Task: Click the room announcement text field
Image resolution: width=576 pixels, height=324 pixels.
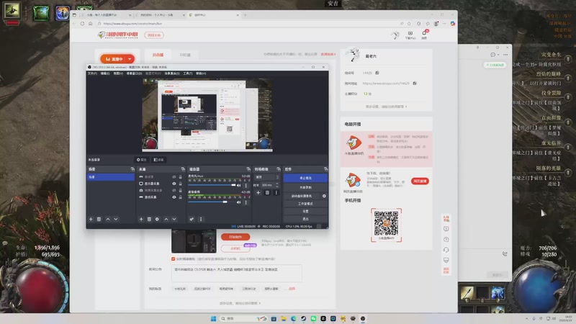Action: pos(237,274)
